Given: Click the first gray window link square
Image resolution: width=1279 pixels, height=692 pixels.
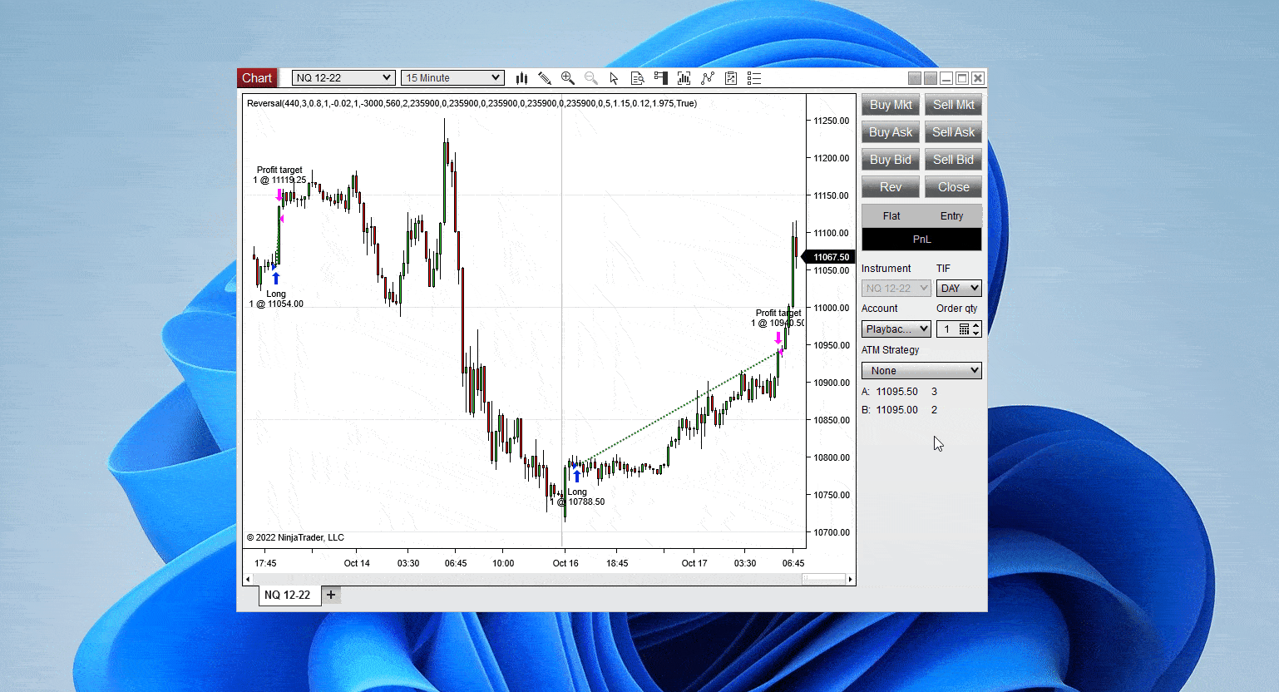Looking at the screenshot, I should (x=915, y=78).
